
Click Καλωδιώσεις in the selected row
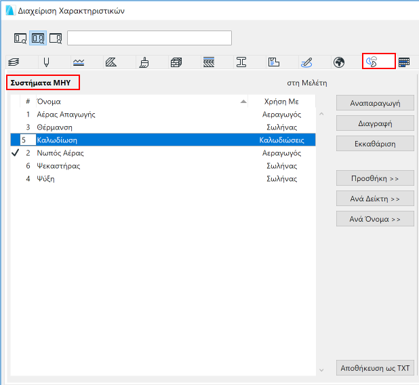pos(281,140)
